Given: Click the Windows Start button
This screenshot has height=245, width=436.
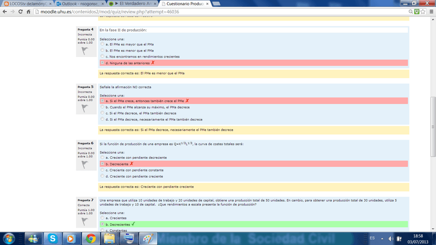Looking at the screenshot, I should (x=9, y=238).
